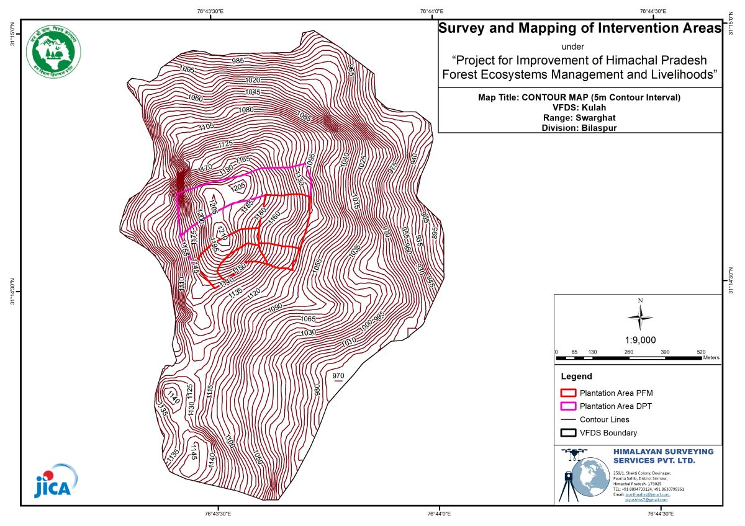The image size is (745, 526).
Task: Click the 'Plantation Area PFM' legend label
Action: tap(616, 393)
